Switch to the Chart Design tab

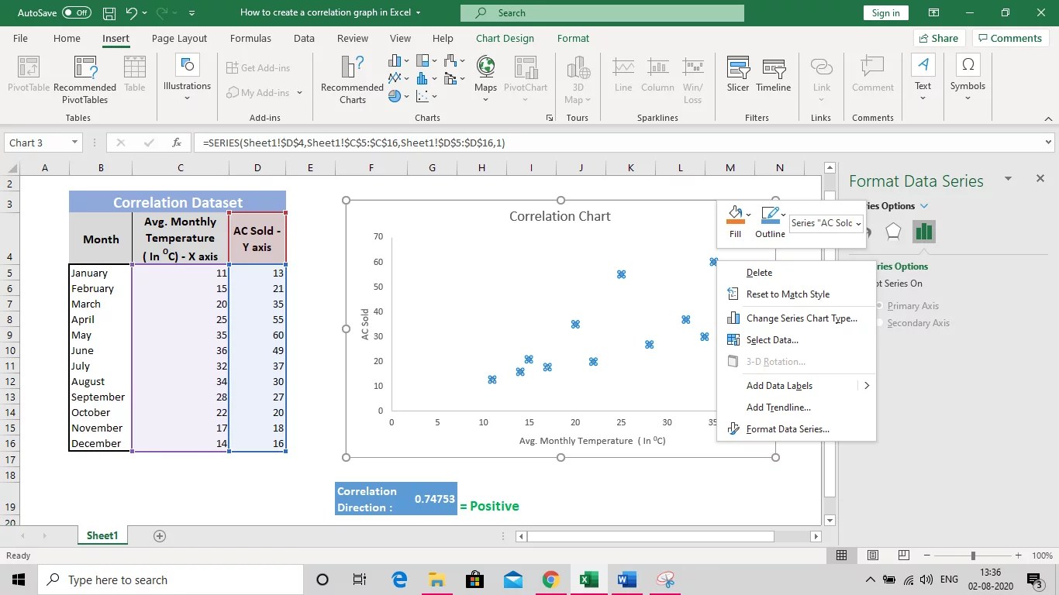[x=505, y=38]
